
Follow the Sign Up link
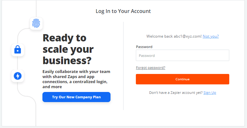(x=210, y=93)
